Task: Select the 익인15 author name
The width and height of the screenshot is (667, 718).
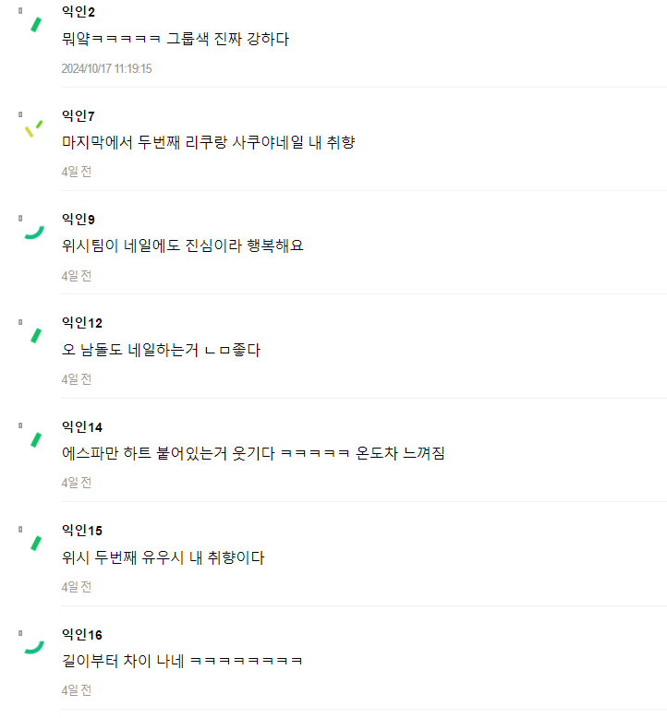Action: (x=82, y=530)
